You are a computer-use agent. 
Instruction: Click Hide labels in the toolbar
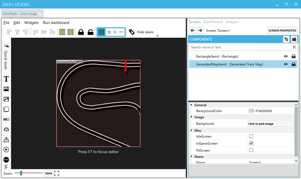(x=145, y=32)
